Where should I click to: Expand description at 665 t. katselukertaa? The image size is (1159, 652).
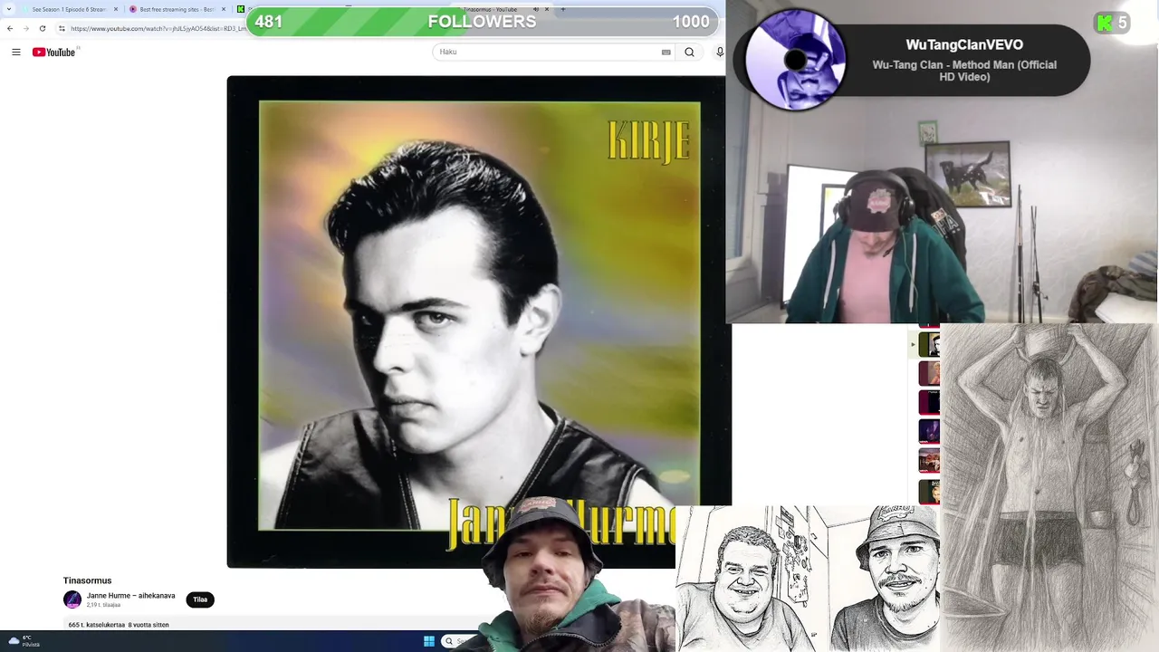[119, 625]
